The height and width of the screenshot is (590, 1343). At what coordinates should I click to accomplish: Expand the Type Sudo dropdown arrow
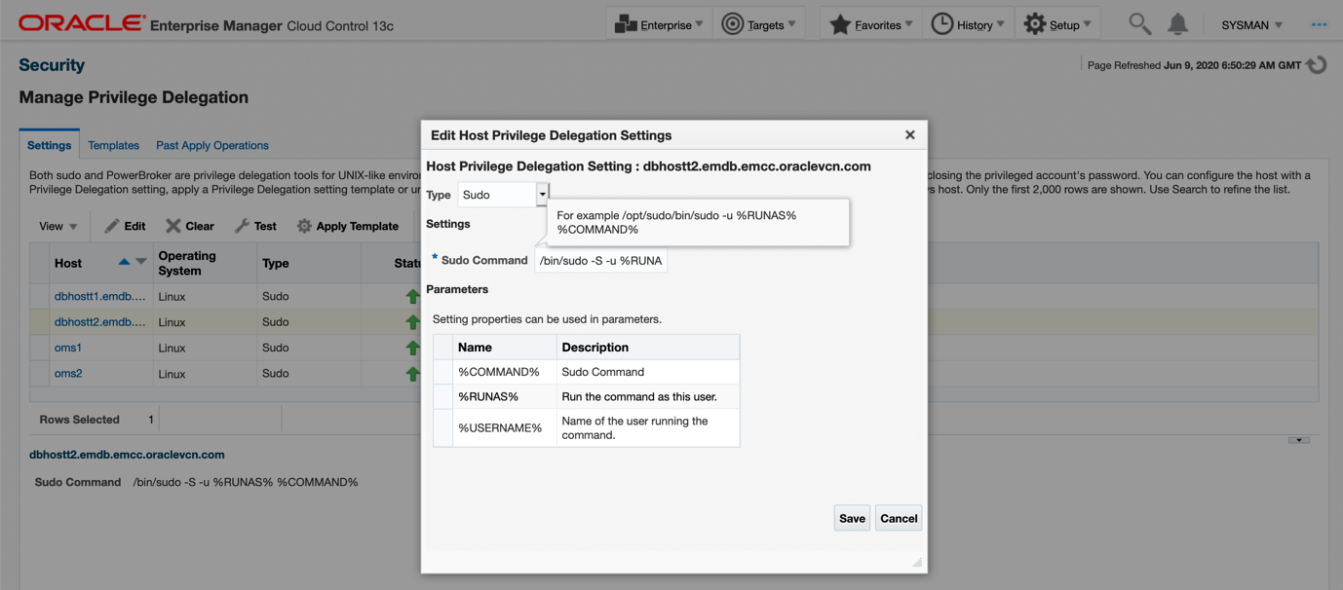(543, 195)
